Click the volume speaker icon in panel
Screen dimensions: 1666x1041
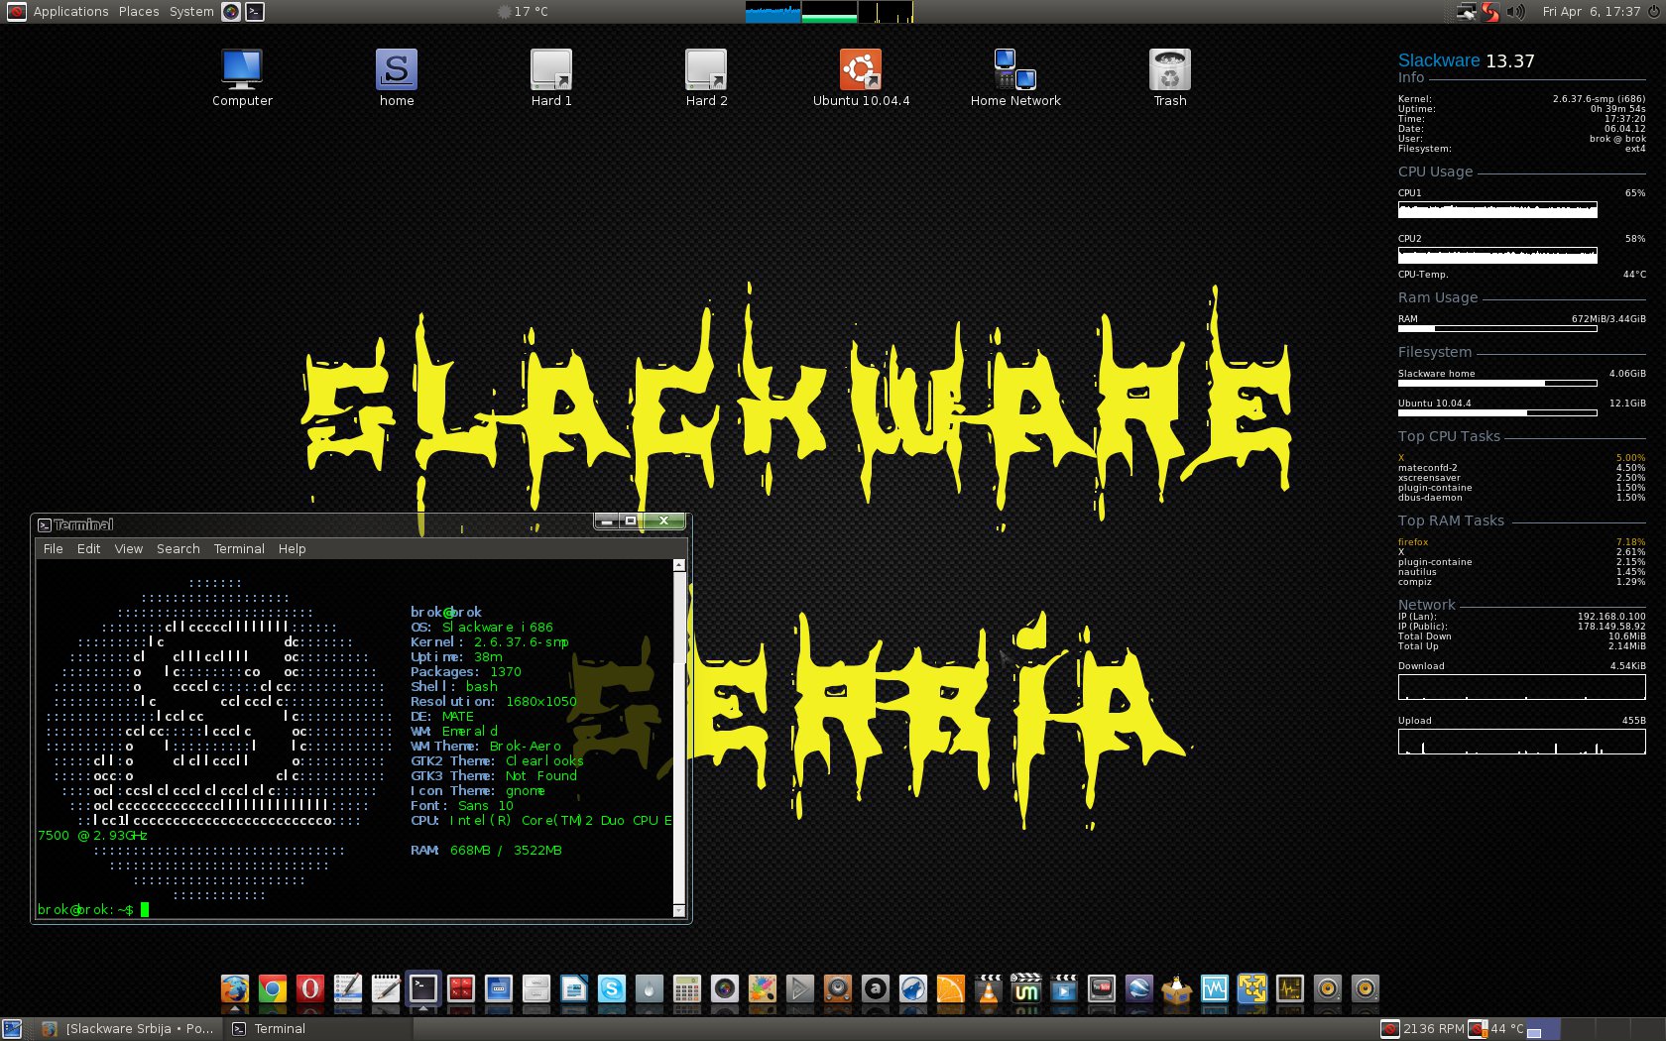point(1515,12)
